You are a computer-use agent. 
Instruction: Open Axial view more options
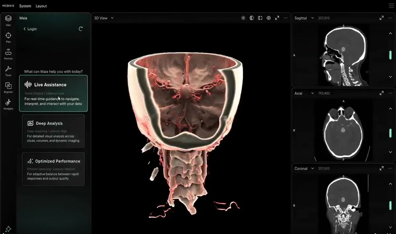[390, 93]
